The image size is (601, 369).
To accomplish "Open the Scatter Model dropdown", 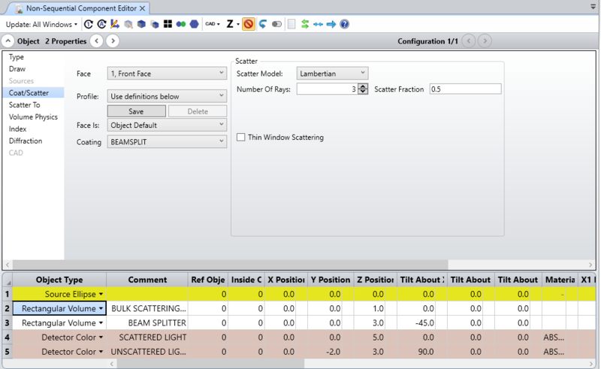I will (x=332, y=73).
